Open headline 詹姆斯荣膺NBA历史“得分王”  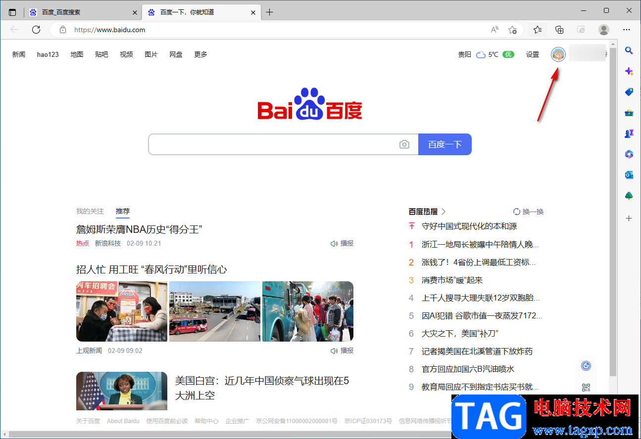(139, 229)
